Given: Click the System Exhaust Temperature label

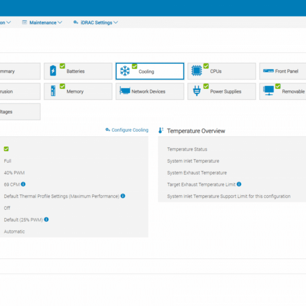Looking at the screenshot, I should (197, 173).
